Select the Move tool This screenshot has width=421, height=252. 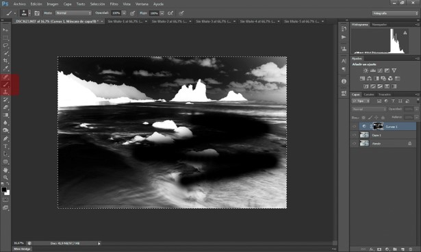pyautogui.click(x=5, y=29)
